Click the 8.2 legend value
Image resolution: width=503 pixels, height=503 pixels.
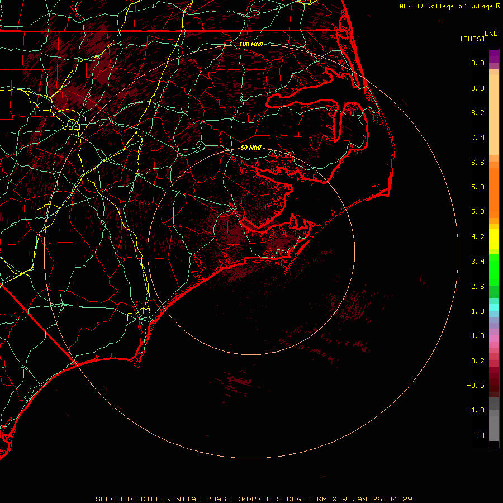tap(478, 112)
